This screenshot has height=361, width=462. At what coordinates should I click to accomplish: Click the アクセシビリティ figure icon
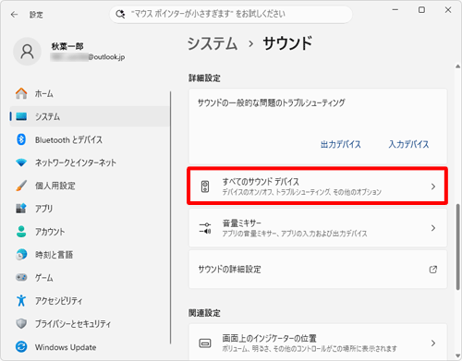[x=21, y=300]
